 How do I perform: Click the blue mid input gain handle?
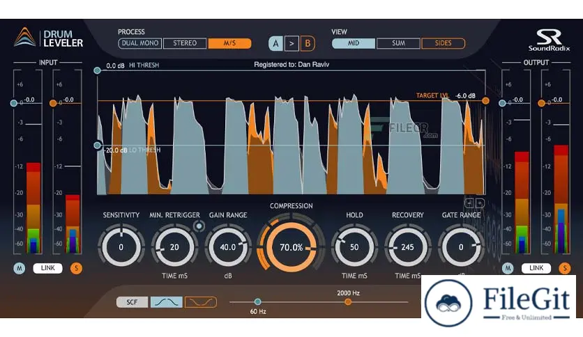pyautogui.click(x=14, y=103)
